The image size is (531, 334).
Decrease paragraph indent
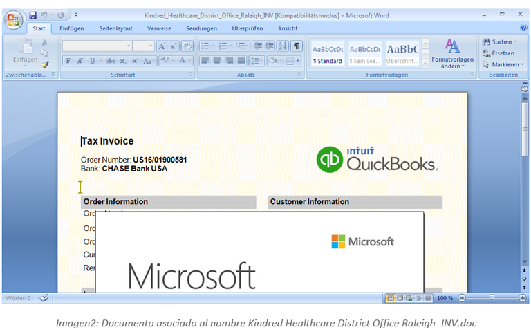click(x=258, y=46)
